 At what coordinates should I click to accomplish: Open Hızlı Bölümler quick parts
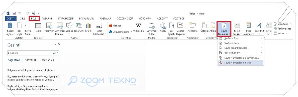pyautogui.click(x=248, y=29)
